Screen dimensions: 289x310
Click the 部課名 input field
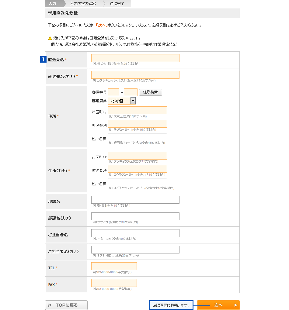click(x=135, y=200)
